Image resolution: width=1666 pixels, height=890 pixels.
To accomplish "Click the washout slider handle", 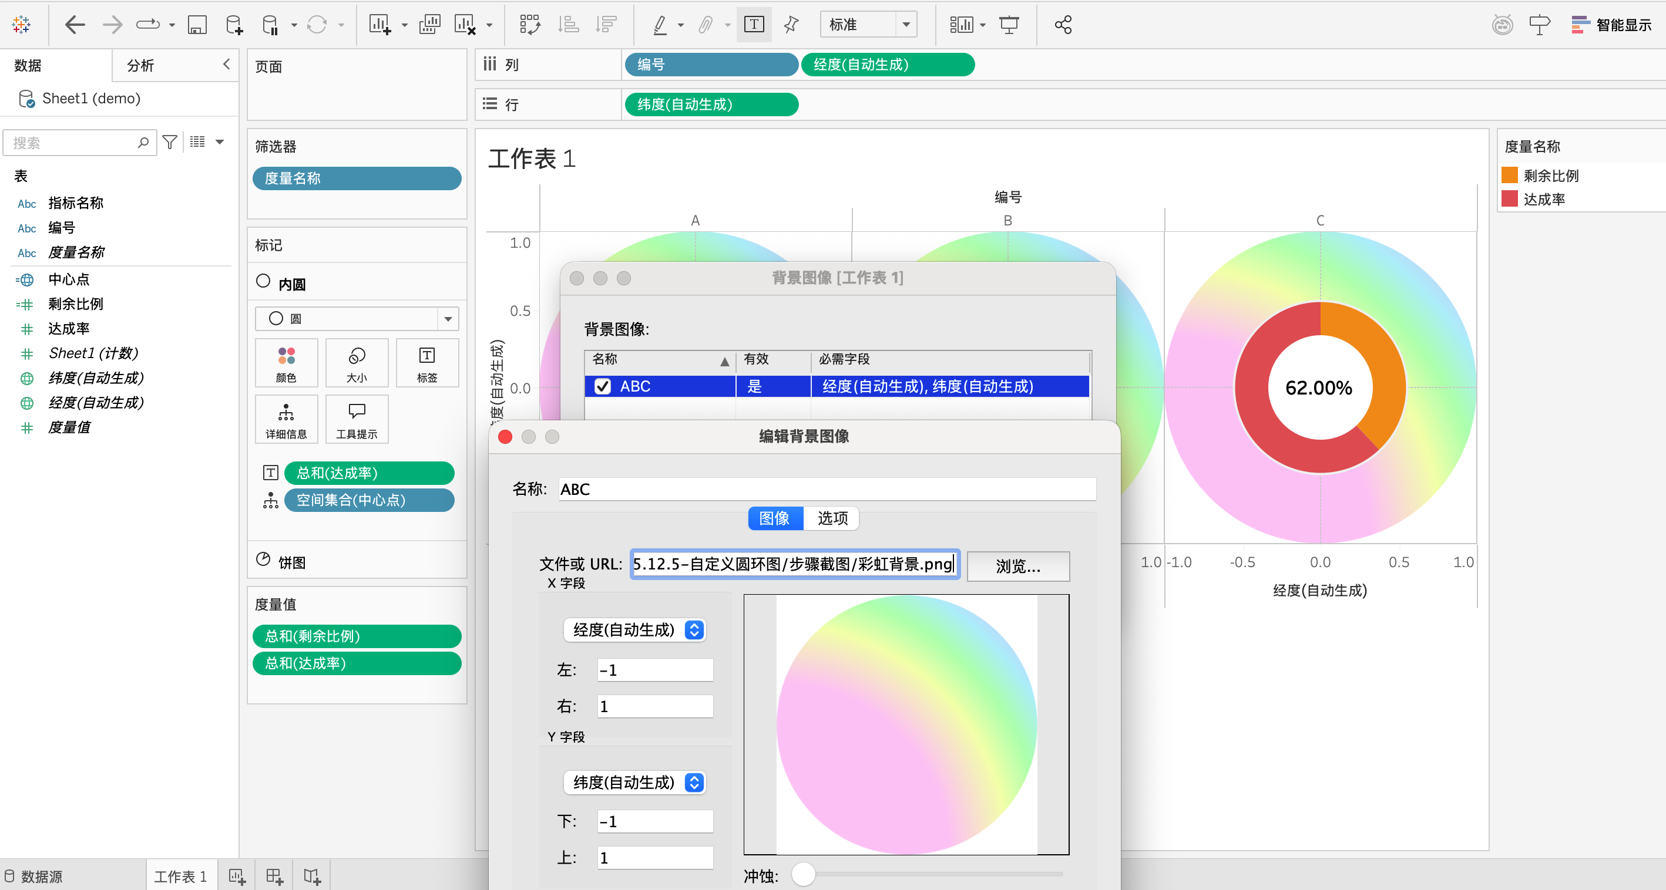I will coord(803,875).
